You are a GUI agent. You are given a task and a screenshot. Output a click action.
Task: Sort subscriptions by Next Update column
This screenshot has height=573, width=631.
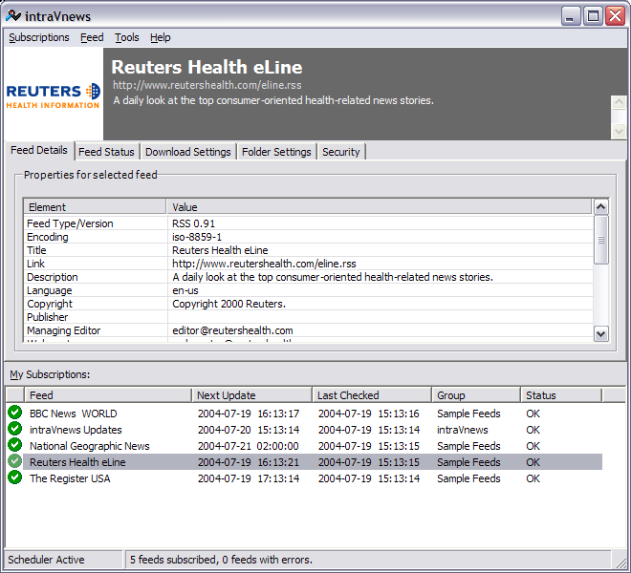coord(251,395)
